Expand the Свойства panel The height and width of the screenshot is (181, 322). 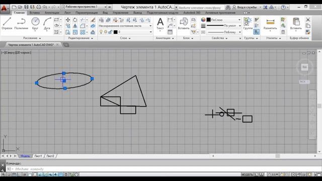point(219,38)
